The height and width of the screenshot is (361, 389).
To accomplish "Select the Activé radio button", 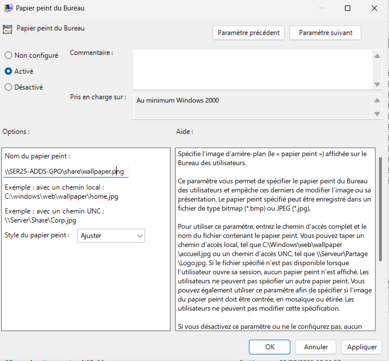I will [8, 71].
